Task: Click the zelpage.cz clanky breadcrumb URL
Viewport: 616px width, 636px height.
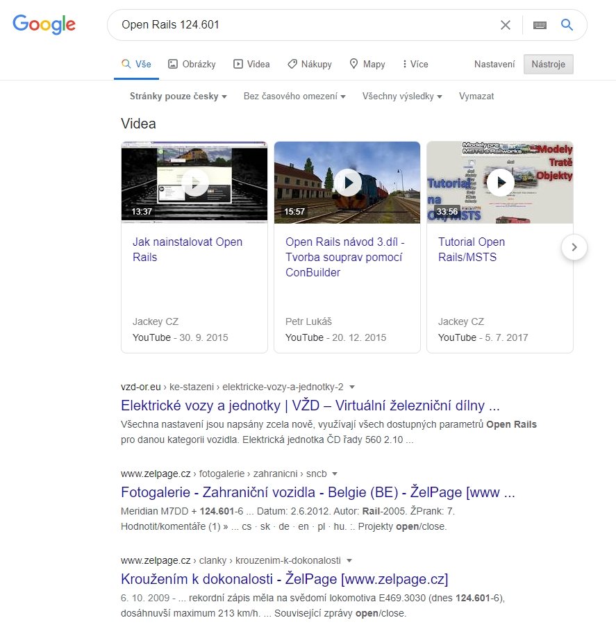Action: coord(231,560)
